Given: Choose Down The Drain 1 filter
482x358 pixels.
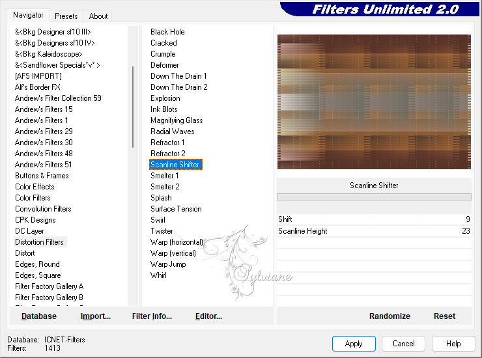Looking at the screenshot, I should click(178, 76).
